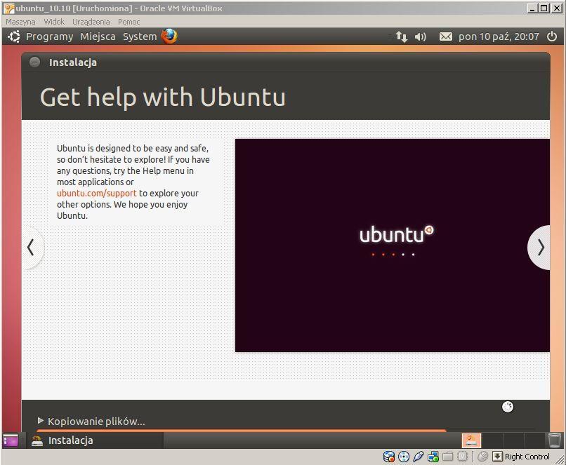This screenshot has width=566, height=465.
Task: Switch to the fourth workspace
Action: pyautogui.click(x=534, y=440)
